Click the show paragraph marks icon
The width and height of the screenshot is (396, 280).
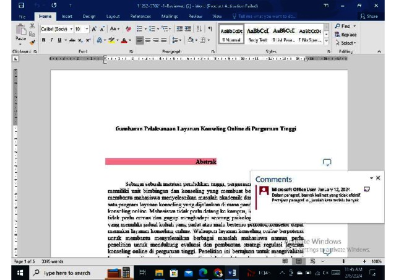tap(210, 28)
